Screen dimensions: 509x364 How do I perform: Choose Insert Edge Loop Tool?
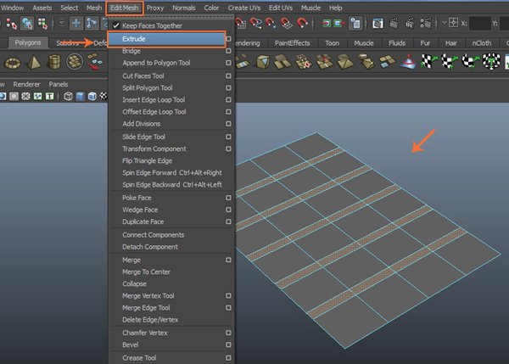(x=154, y=100)
